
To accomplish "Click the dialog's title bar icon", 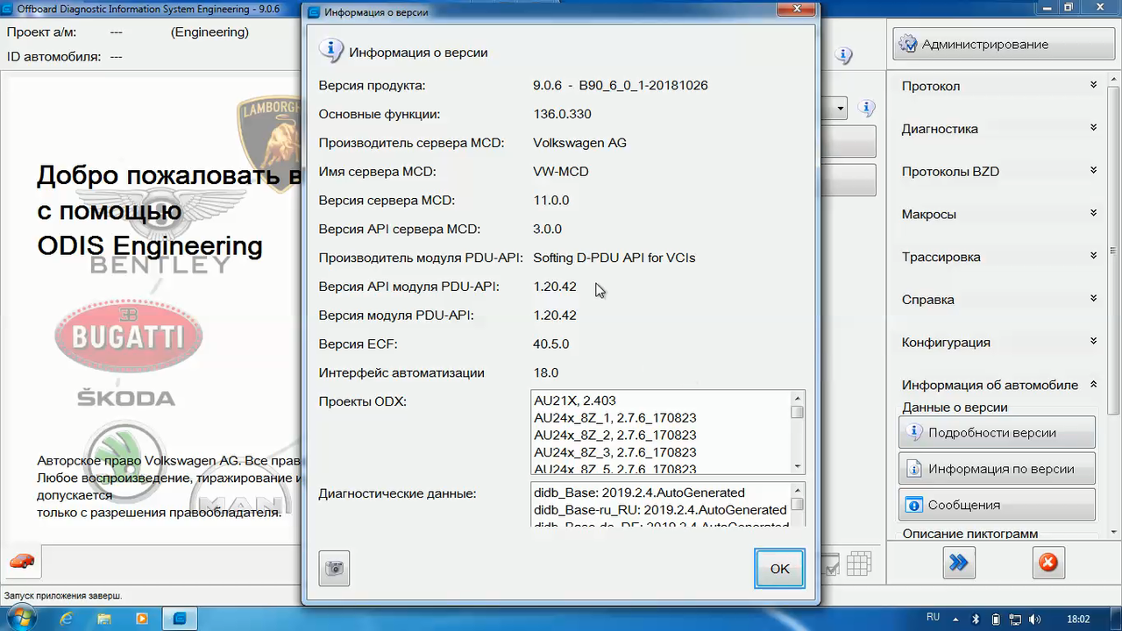I will 313,13.
